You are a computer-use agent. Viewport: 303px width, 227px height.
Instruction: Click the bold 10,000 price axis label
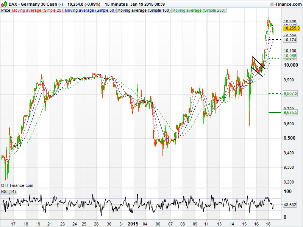point(290,65)
